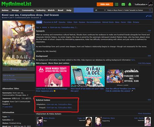Click the 'Learn how to draw anime & manga' link

[x=52, y=90]
